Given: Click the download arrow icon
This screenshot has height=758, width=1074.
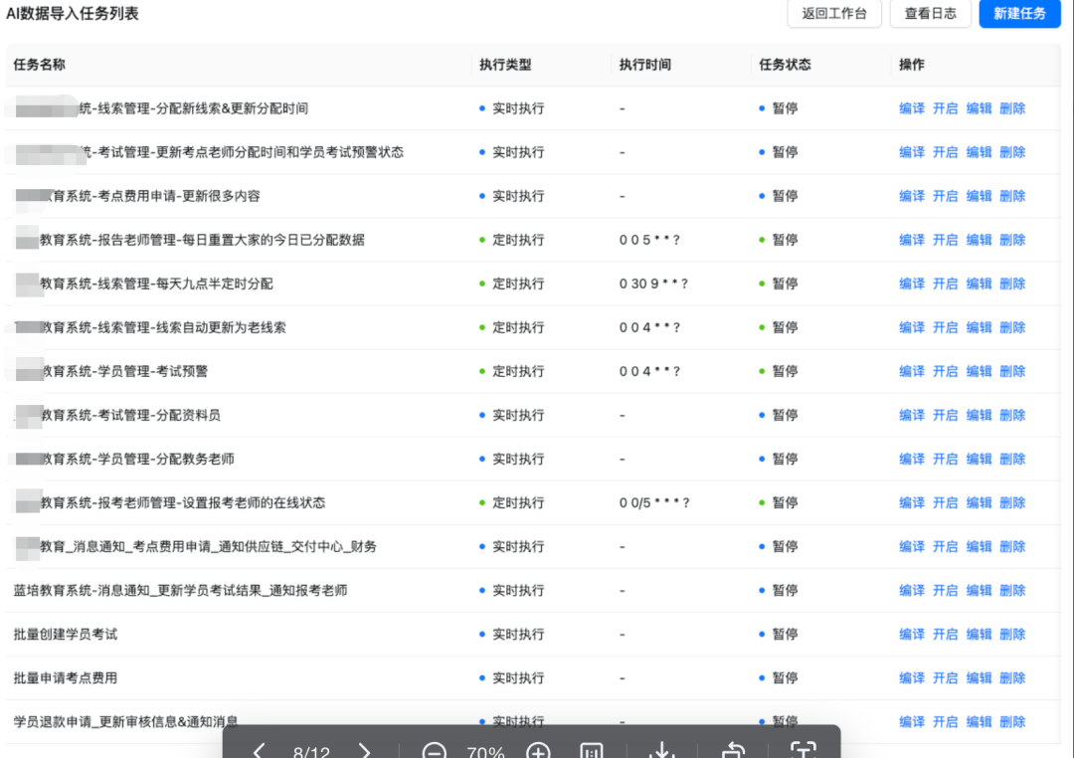Looking at the screenshot, I should [662, 751].
